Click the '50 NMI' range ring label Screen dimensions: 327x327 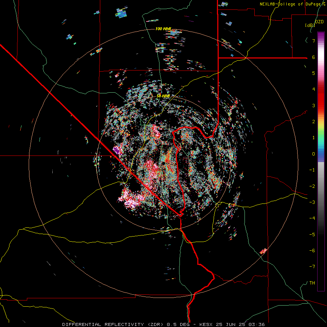pos(163,96)
